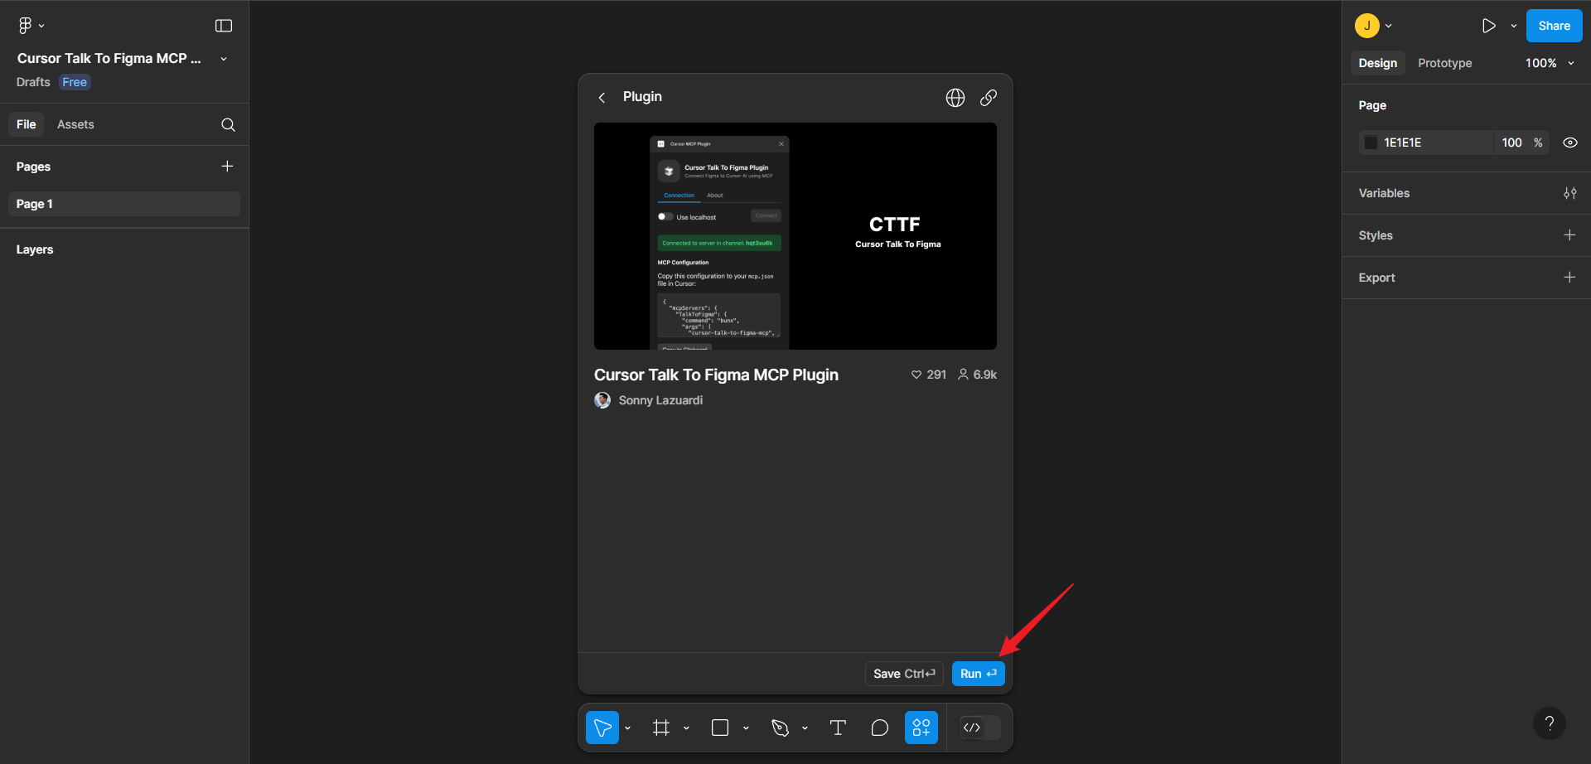Click the user avatar J
The image size is (1591, 764).
coord(1367,26)
